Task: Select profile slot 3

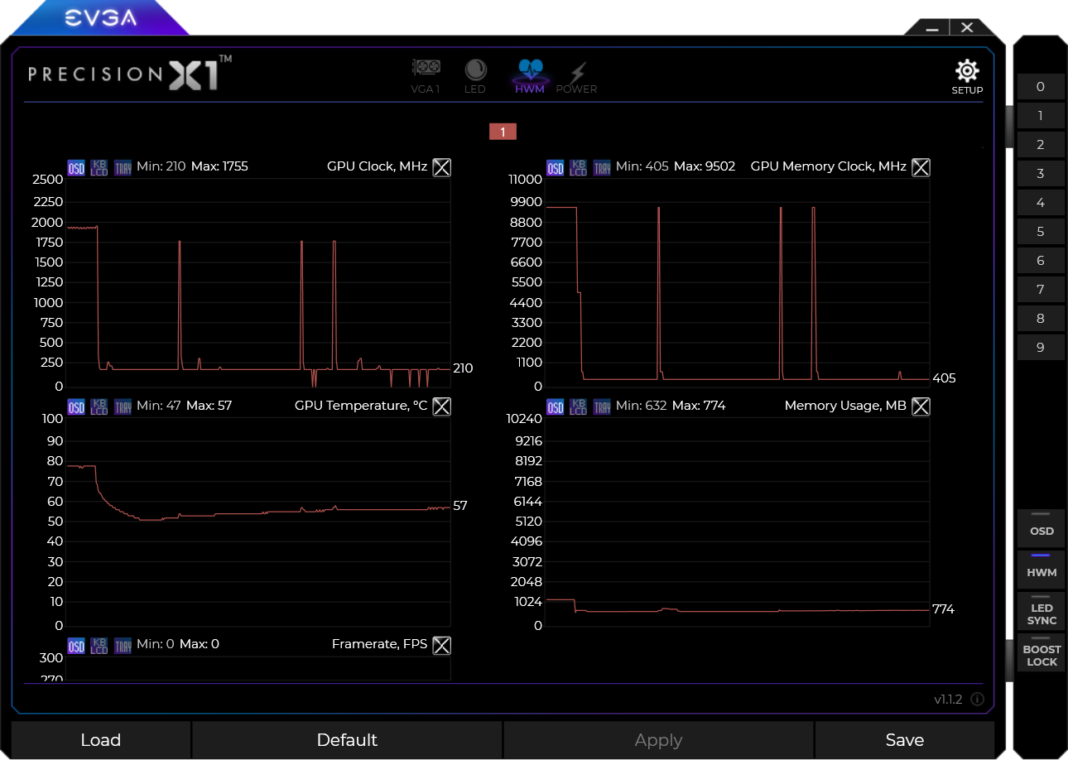Action: [x=1041, y=174]
